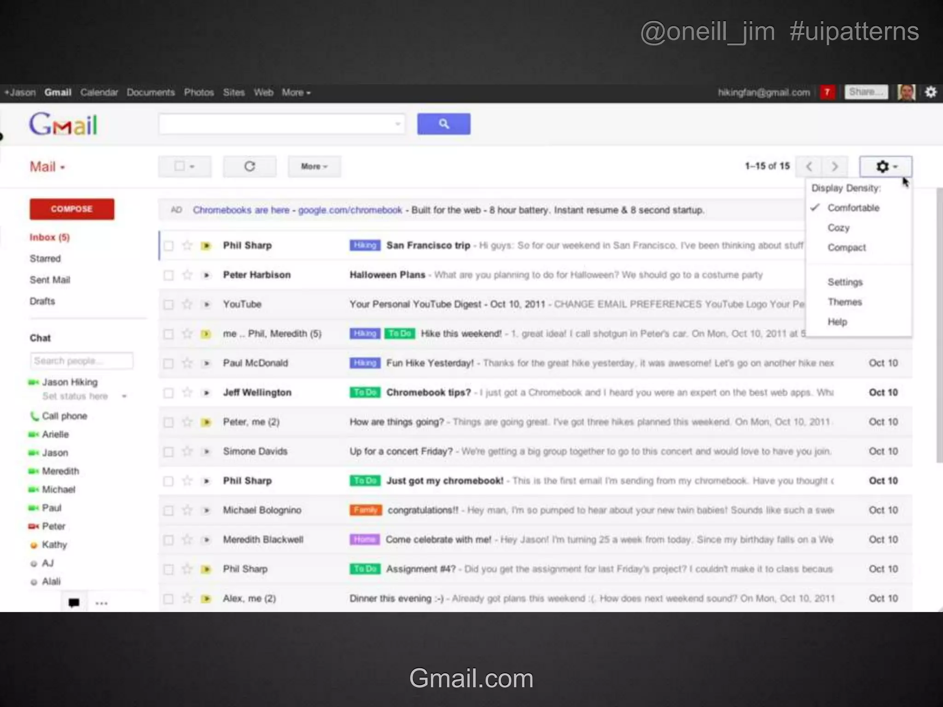Screen dimensions: 943x707
Task: Check the Paul McDonald email checkbox
Action: pos(169,364)
